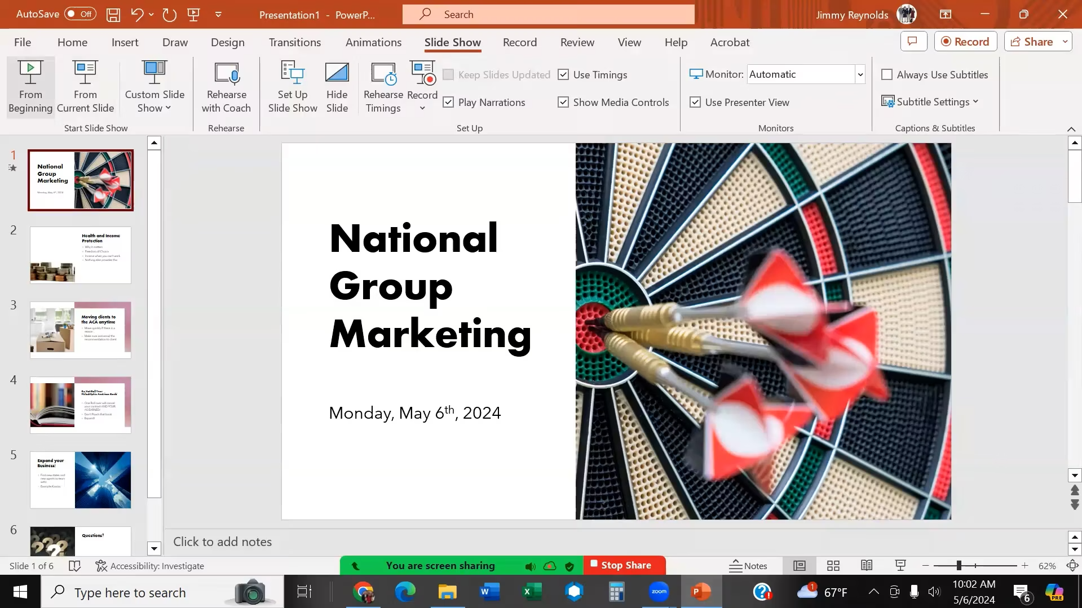The width and height of the screenshot is (1082, 608).
Task: Open the Comments pane icon
Action: 913,42
